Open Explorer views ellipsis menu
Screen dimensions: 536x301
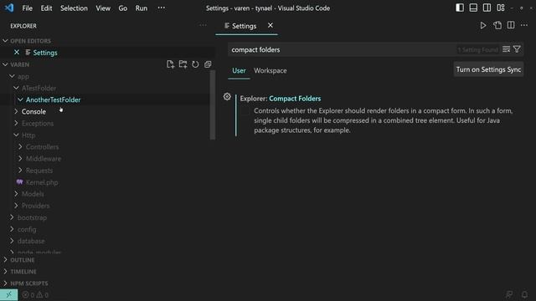[203, 25]
